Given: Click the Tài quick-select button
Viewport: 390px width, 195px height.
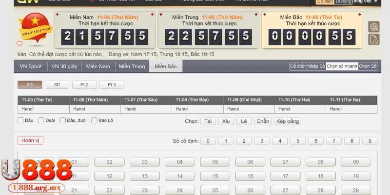Looking at the screenshot, I should [x=208, y=121].
